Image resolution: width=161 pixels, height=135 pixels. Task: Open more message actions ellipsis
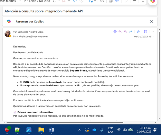pos(153,32)
